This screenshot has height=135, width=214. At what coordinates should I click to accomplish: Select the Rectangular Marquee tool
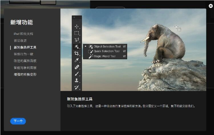click(x=76, y=33)
